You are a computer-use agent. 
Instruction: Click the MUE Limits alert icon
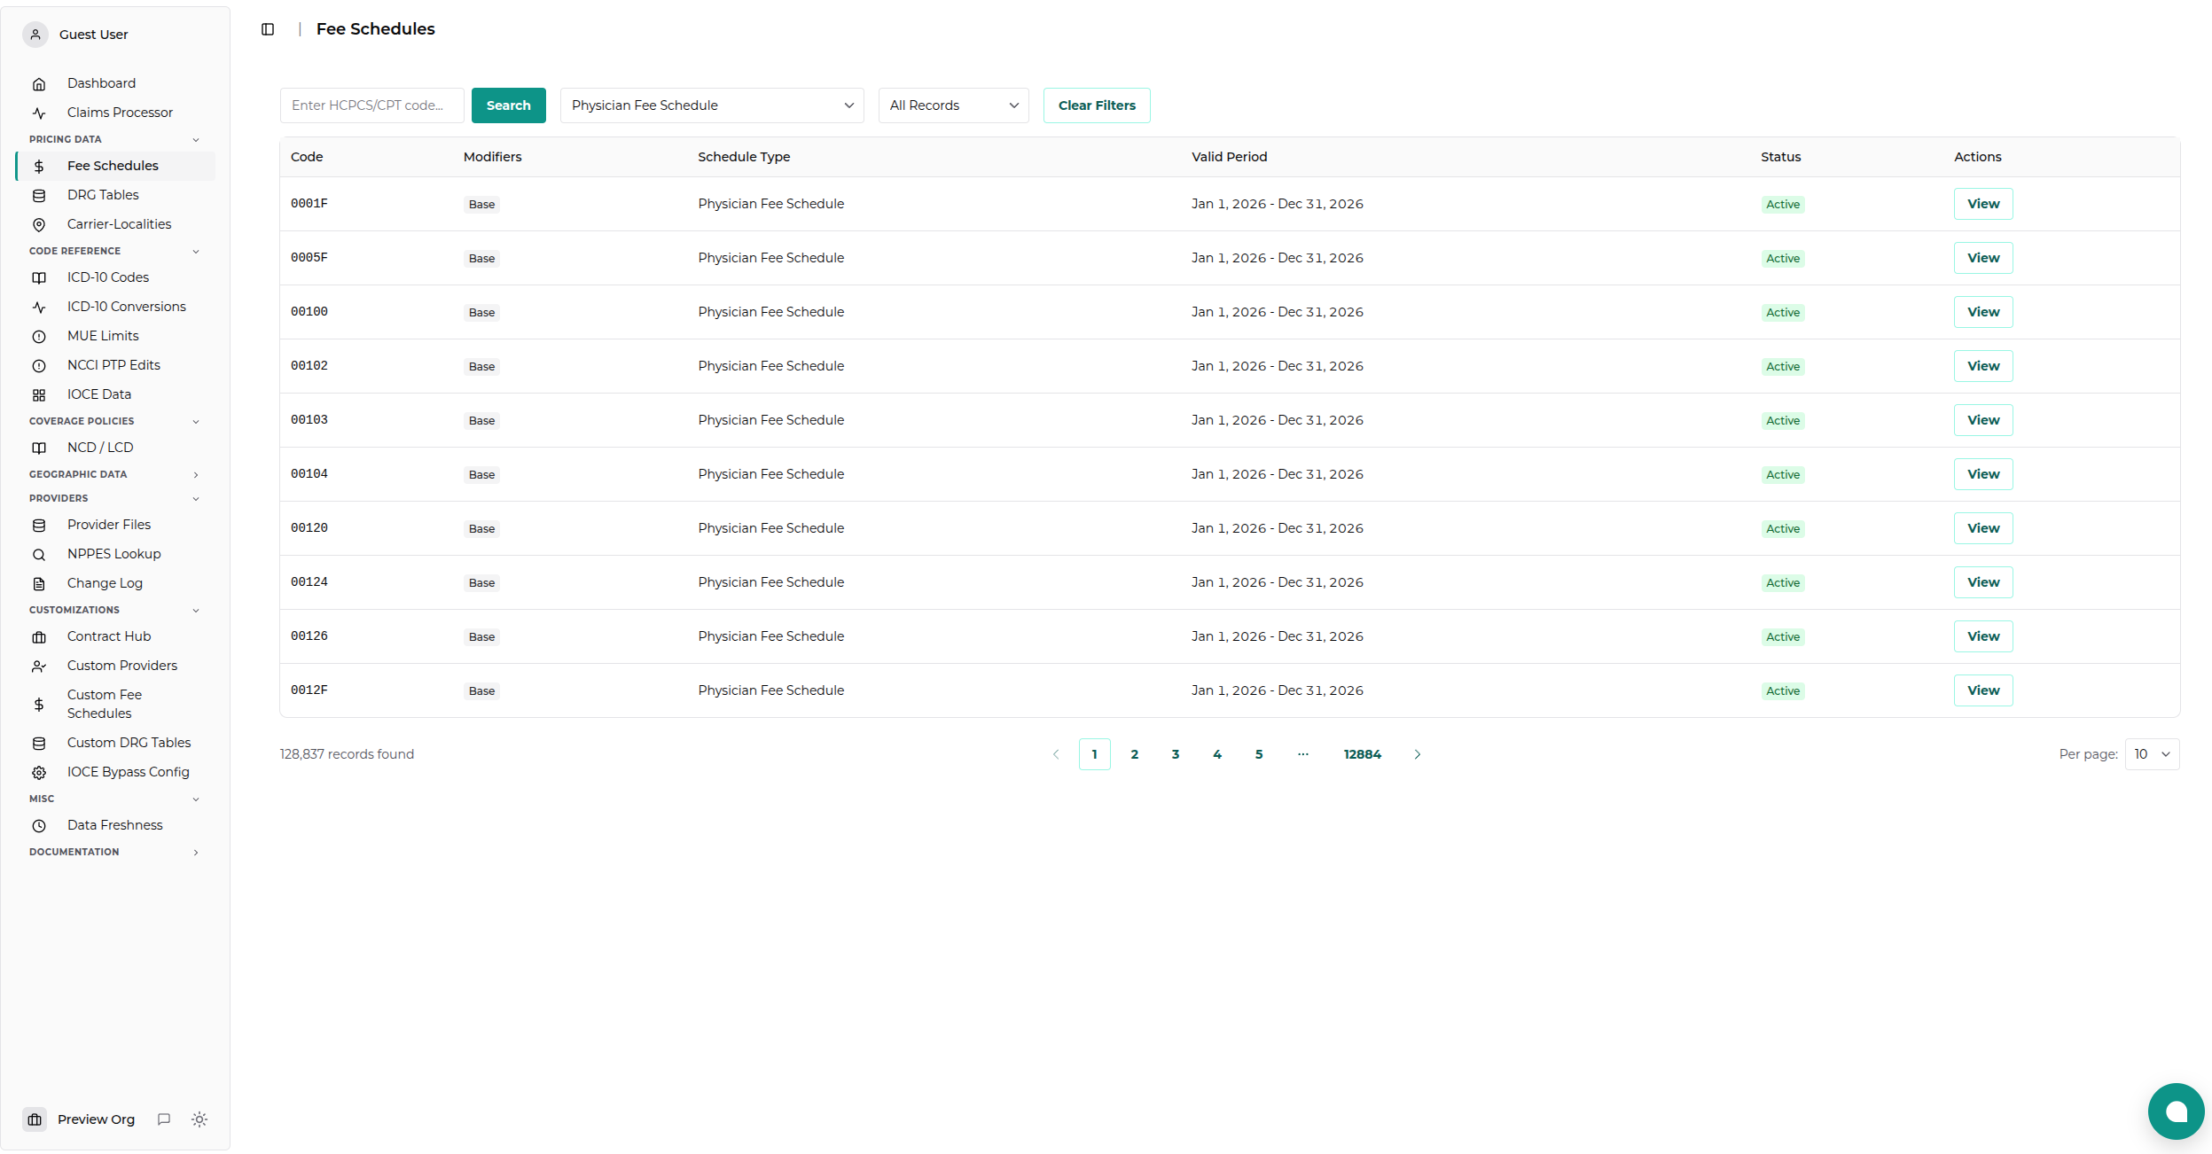39,337
